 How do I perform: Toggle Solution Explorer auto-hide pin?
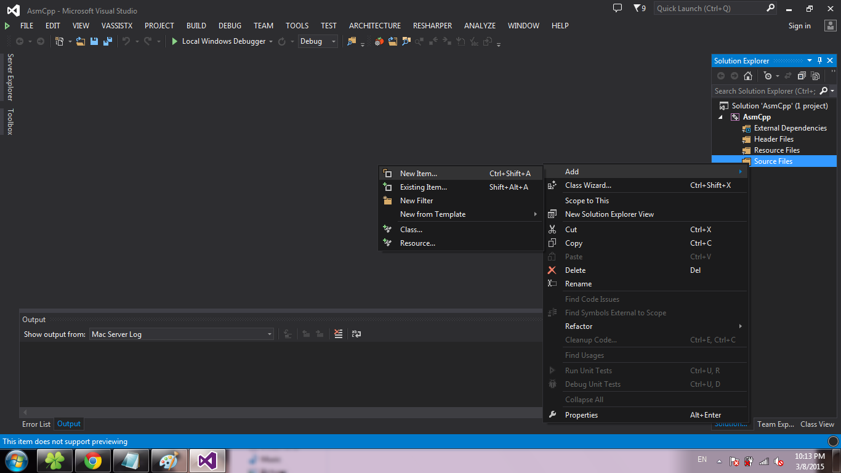[819, 60]
